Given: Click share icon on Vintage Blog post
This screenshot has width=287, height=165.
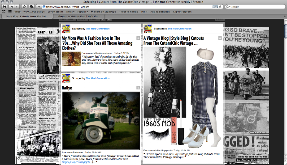Looking at the screenshot, I should click(220, 38).
